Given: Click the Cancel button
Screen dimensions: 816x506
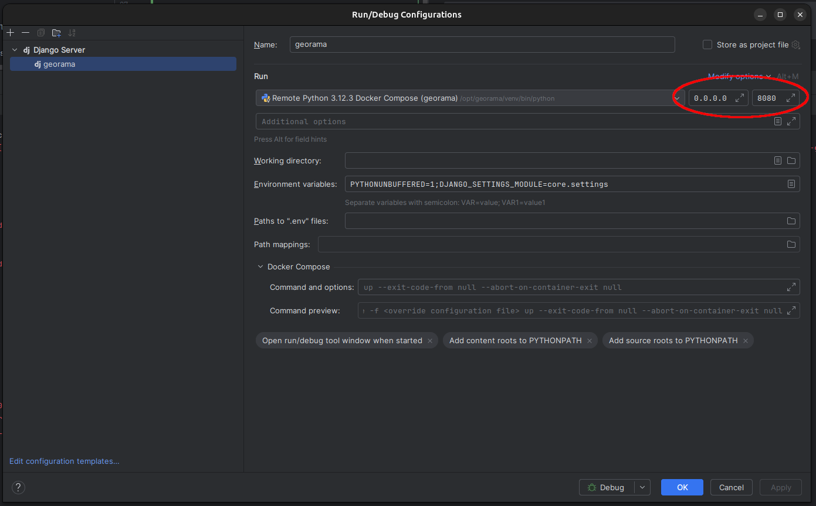Looking at the screenshot, I should click(732, 487).
